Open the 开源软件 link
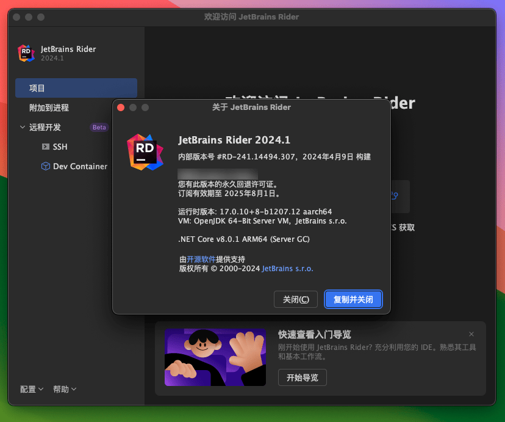 tap(201, 258)
